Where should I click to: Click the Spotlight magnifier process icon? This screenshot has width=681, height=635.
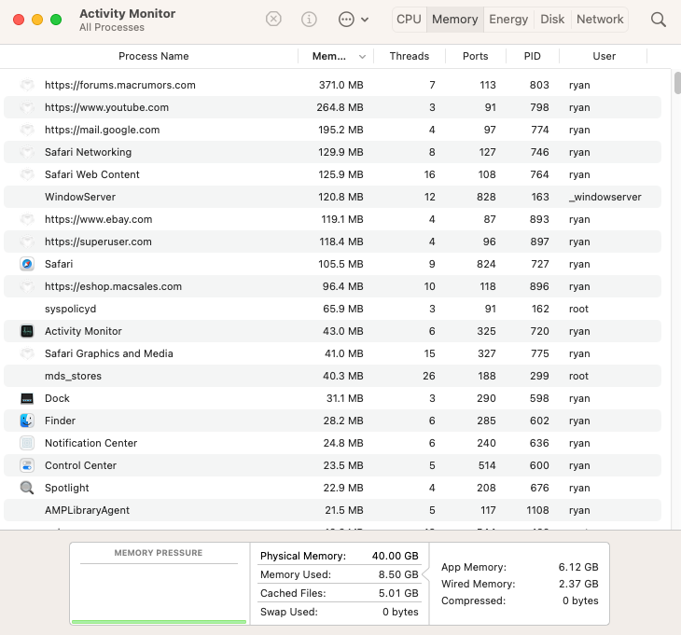click(x=27, y=488)
